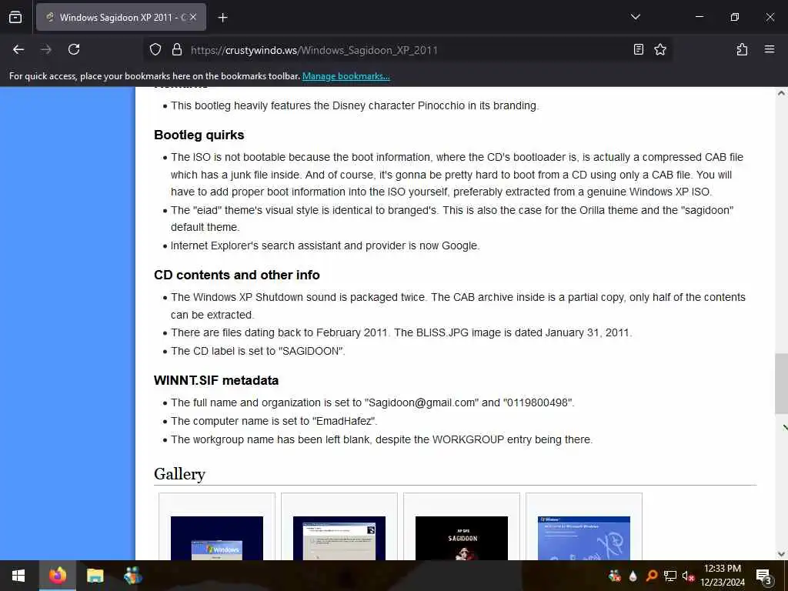The width and height of the screenshot is (788, 591).
Task: Click the Firefox taskbar icon
Action: (x=57, y=576)
